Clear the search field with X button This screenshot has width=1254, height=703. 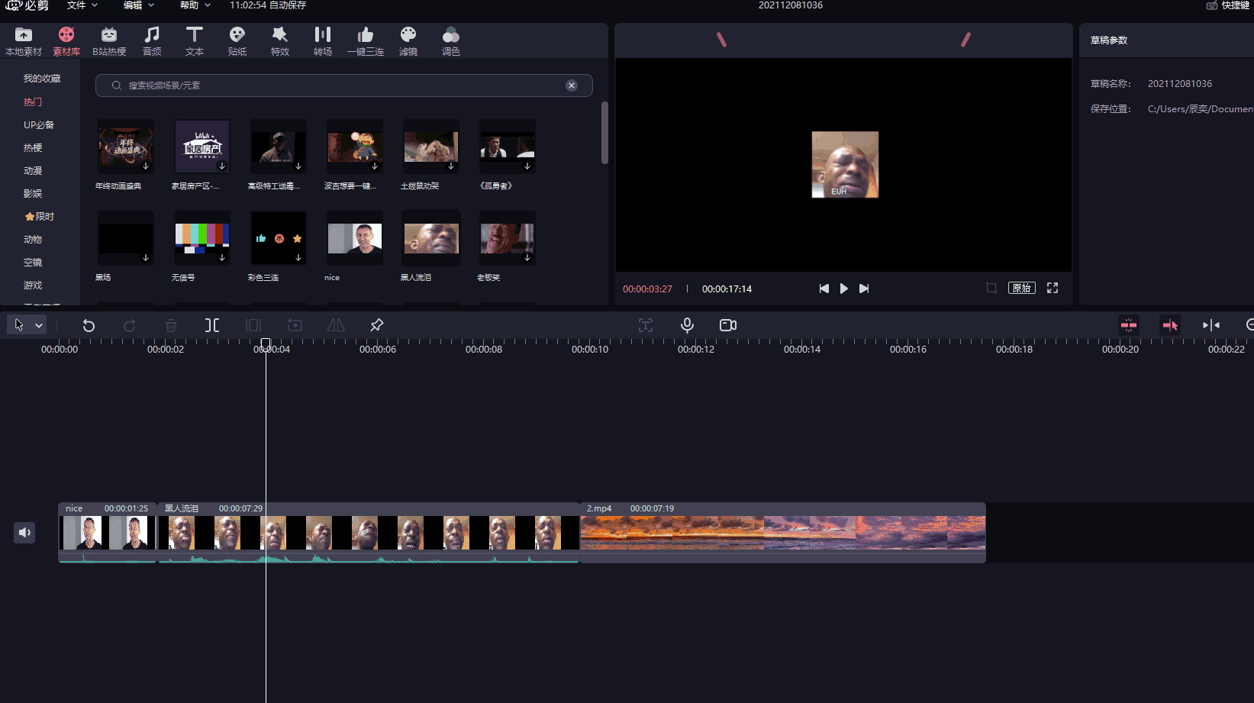coord(572,85)
